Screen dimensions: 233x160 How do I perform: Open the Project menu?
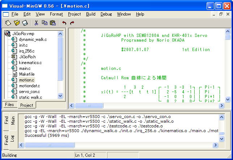coord(74,14)
